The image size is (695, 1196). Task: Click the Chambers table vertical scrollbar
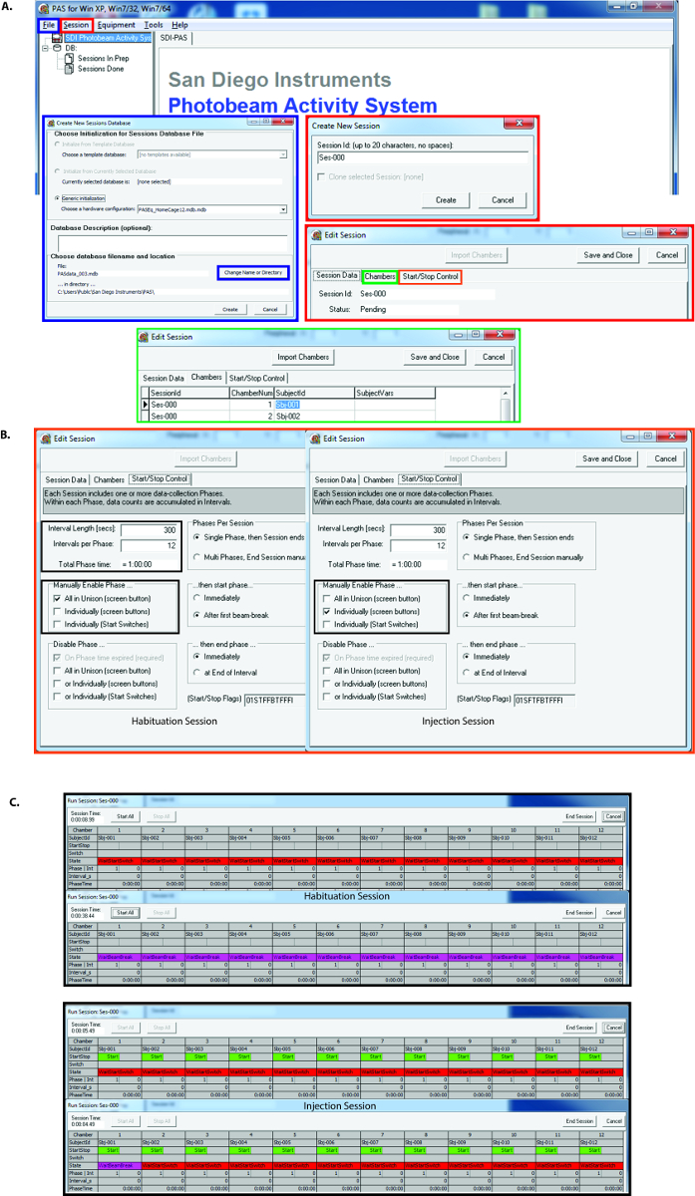[x=506, y=404]
